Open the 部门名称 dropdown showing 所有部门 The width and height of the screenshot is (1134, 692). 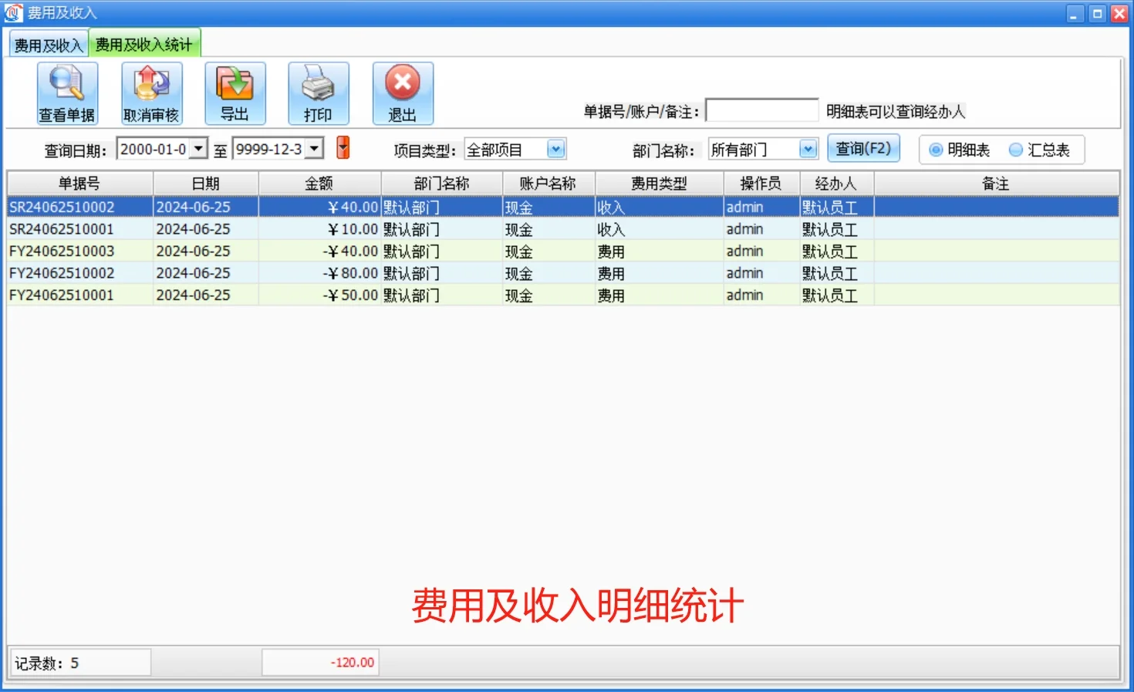pyautogui.click(x=807, y=148)
